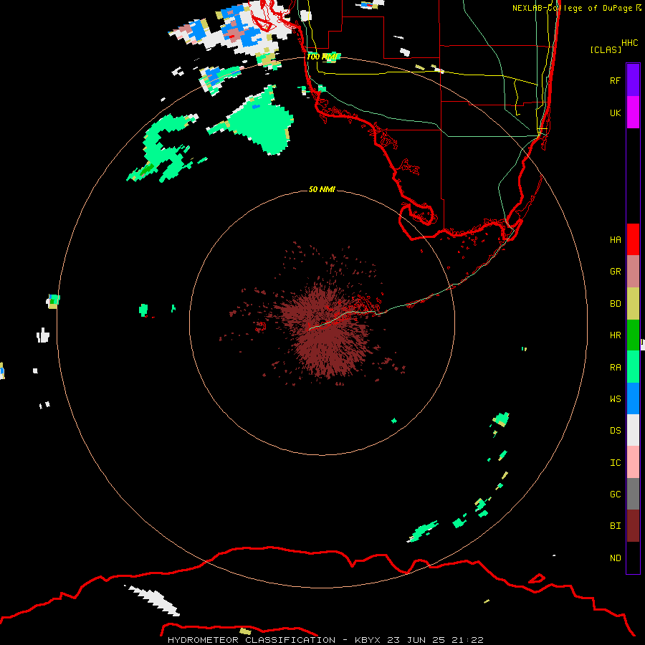The image size is (645, 645).
Task: Click the BD yellow legend swatch
Action: tap(633, 304)
